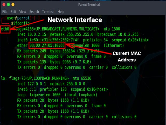
Task: Click the eth0 interface name
Action: tap(5, 29)
